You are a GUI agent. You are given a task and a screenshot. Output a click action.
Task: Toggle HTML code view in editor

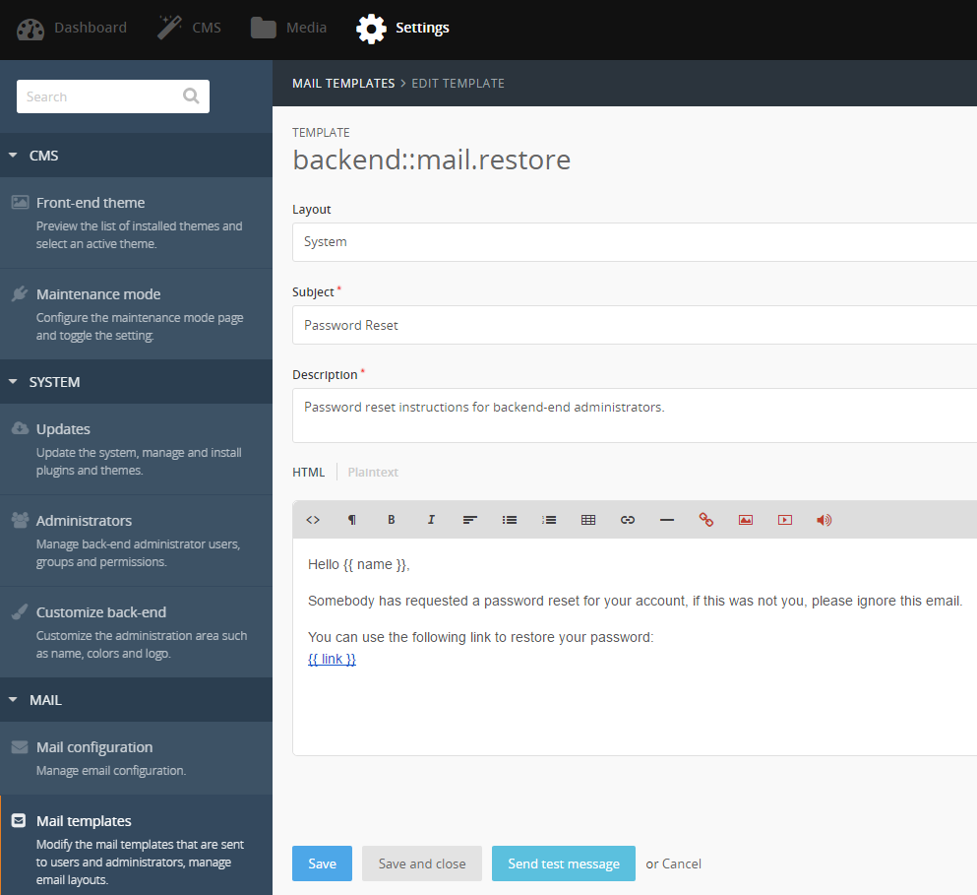313,520
